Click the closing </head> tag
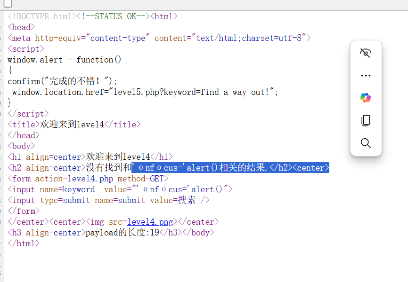This screenshot has width=408, height=282. point(24,135)
